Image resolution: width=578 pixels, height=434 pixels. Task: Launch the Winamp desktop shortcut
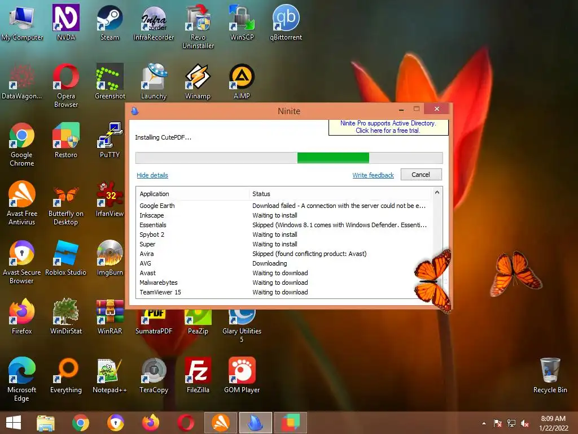click(x=198, y=81)
